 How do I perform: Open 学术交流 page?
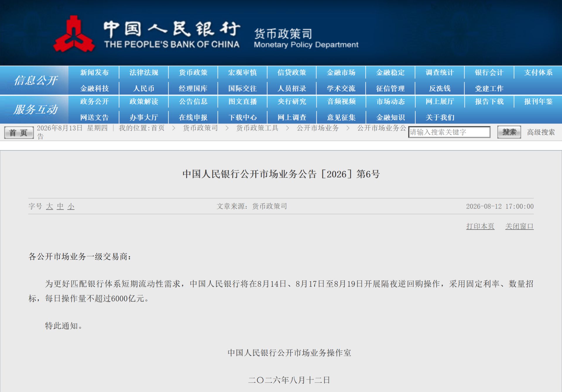pyautogui.click(x=341, y=89)
